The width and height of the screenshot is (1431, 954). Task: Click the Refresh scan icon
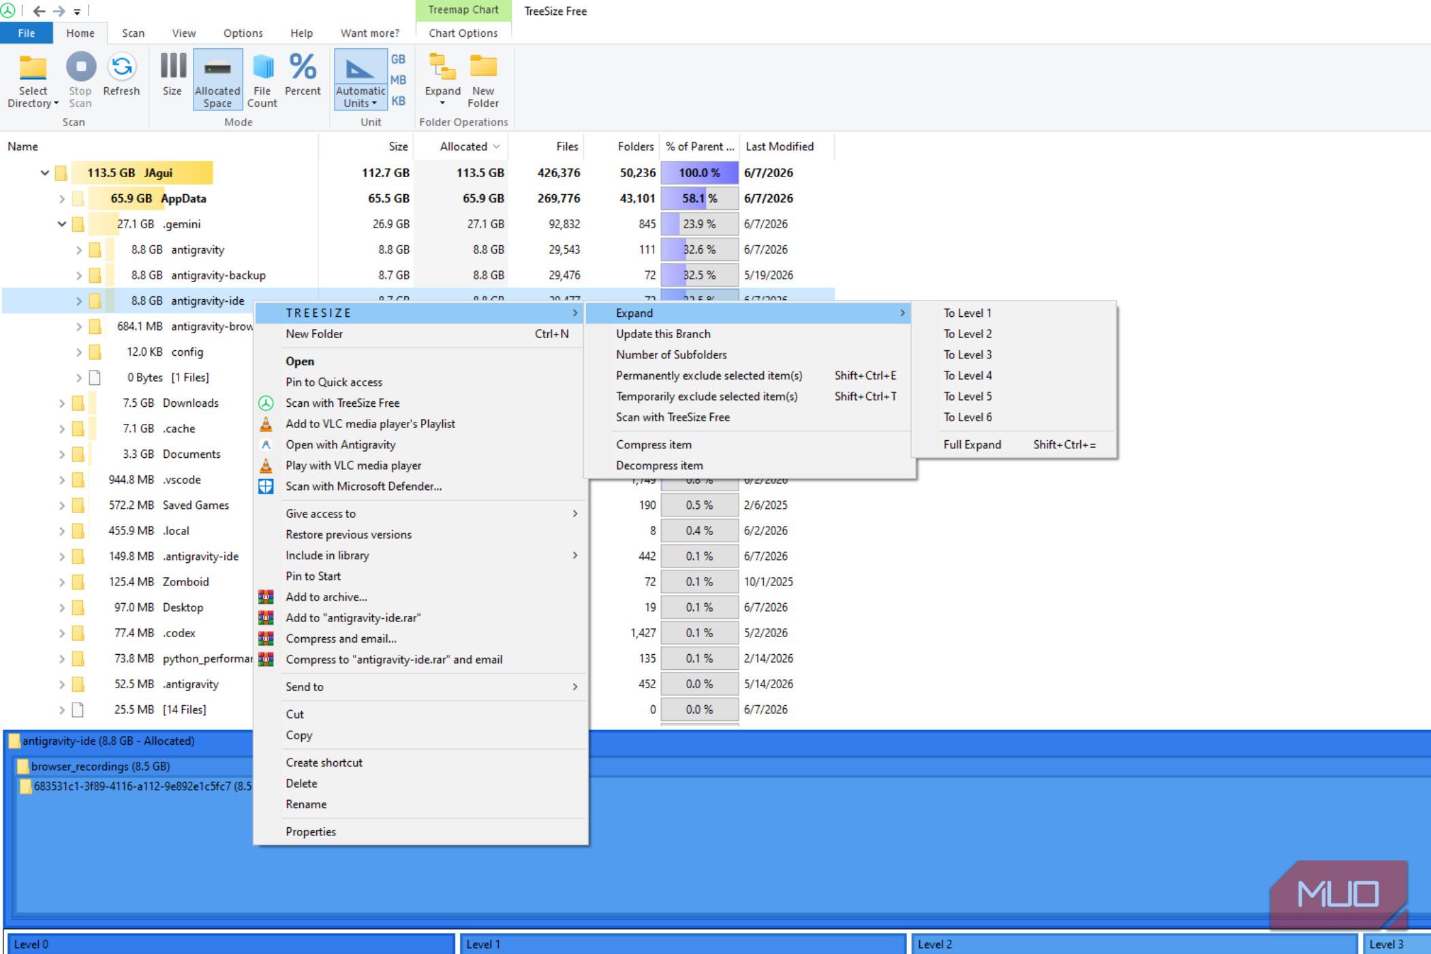click(x=121, y=67)
